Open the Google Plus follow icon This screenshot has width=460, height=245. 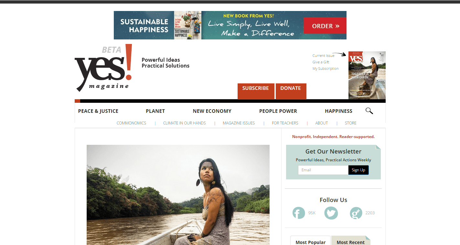356,213
